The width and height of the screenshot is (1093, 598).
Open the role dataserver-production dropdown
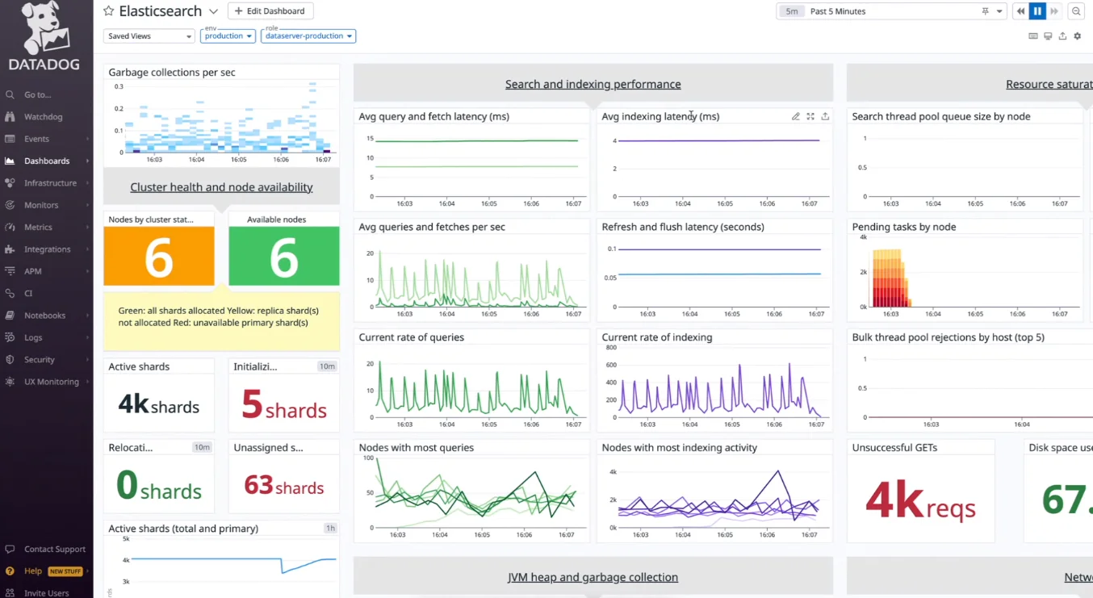(x=308, y=36)
